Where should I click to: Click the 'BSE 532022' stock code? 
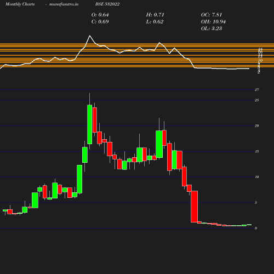click(x=107, y=4)
